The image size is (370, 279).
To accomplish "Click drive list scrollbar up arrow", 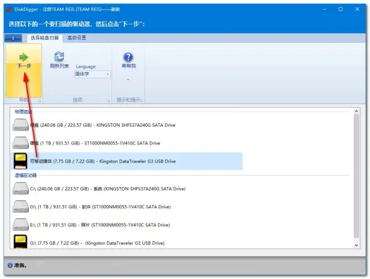I will 357,111.
